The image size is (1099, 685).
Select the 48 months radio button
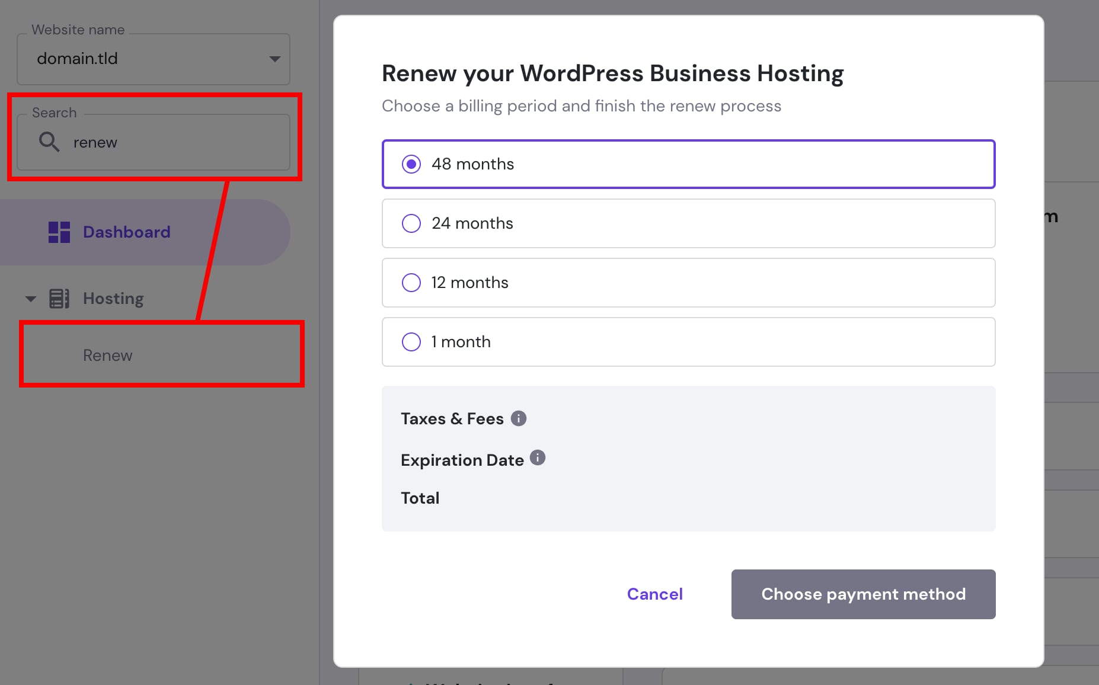point(411,164)
